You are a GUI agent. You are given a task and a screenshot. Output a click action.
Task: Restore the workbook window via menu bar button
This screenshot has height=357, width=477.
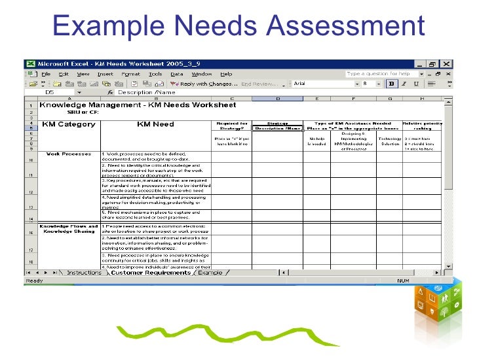click(x=438, y=74)
